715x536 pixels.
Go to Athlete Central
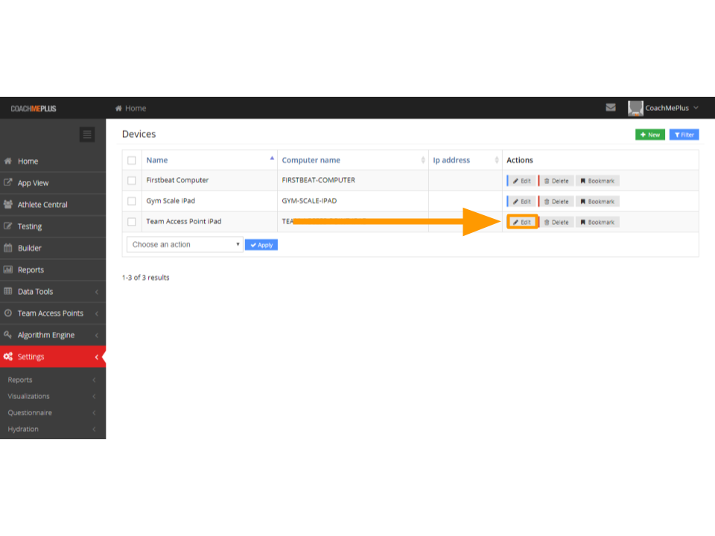pyautogui.click(x=53, y=205)
